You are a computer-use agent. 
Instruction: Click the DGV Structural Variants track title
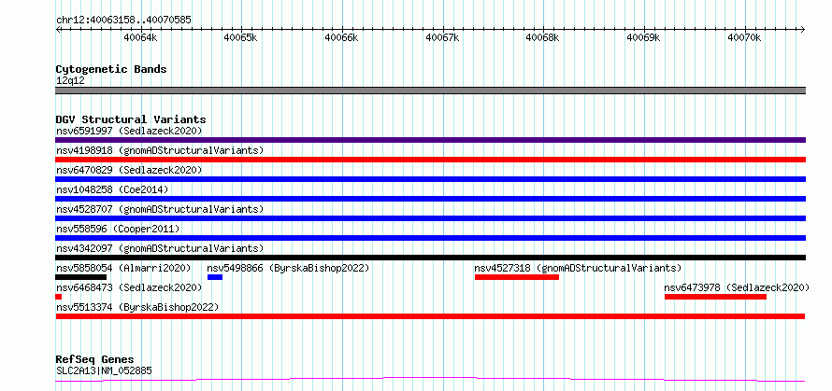(131, 119)
